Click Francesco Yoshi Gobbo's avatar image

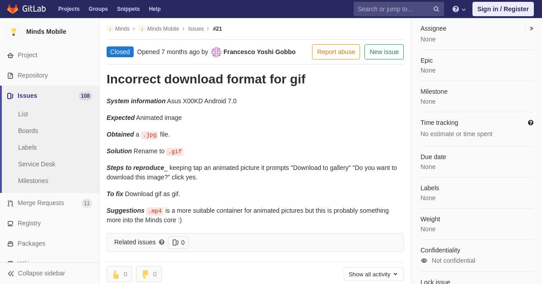[x=216, y=52]
